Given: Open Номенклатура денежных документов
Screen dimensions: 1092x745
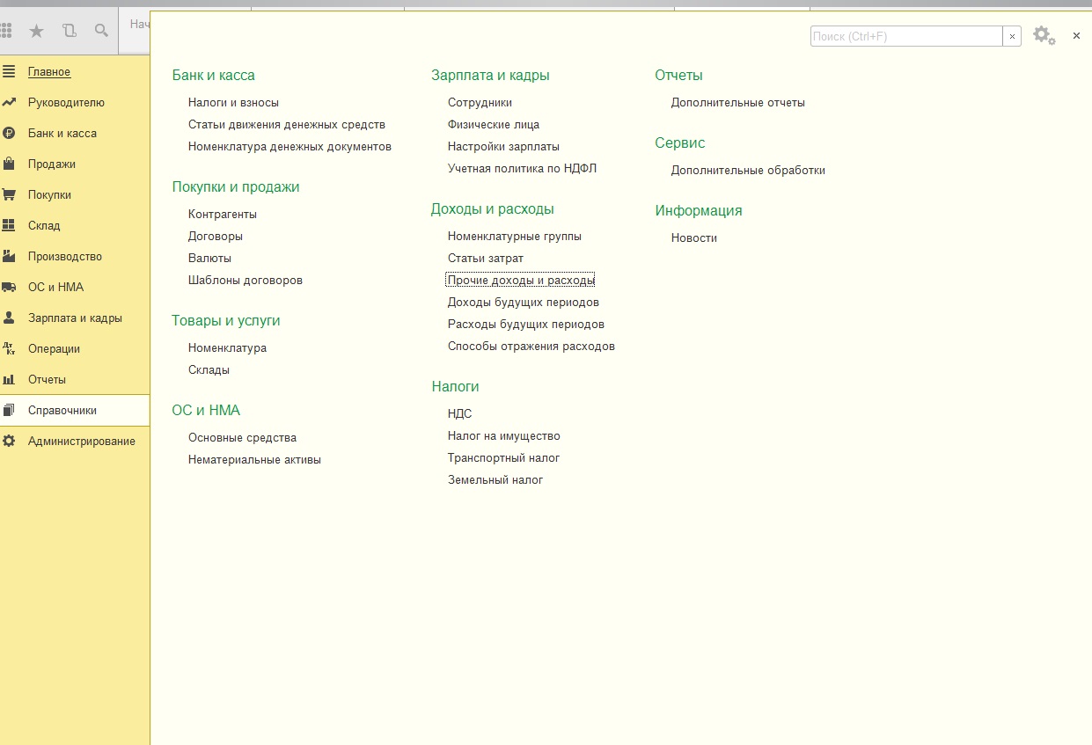Looking at the screenshot, I should (289, 147).
